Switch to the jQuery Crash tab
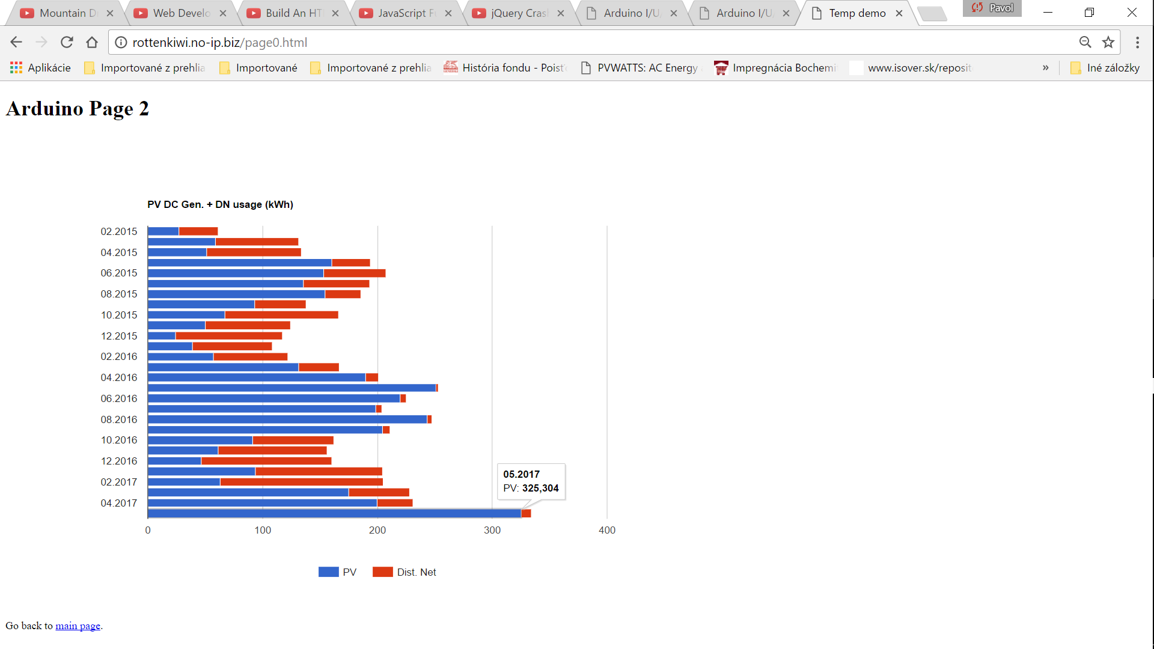This screenshot has height=649, width=1154. click(518, 13)
